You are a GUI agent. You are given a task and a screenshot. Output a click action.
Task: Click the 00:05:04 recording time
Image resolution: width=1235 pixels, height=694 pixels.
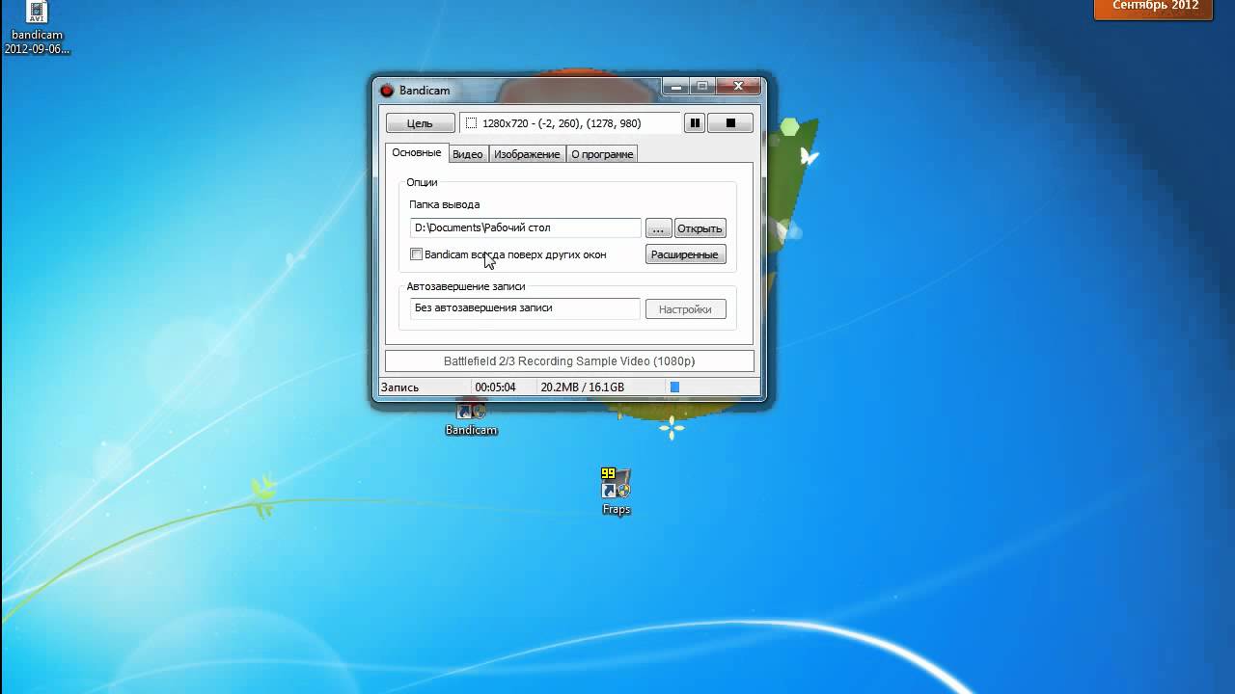tap(495, 387)
